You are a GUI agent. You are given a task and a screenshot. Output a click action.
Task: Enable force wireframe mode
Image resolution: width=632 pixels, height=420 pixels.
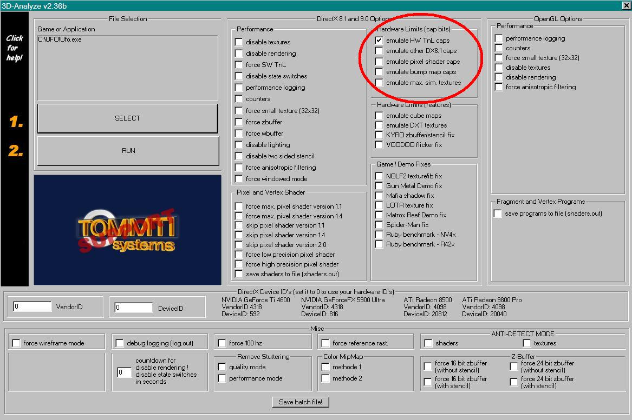click(16, 343)
